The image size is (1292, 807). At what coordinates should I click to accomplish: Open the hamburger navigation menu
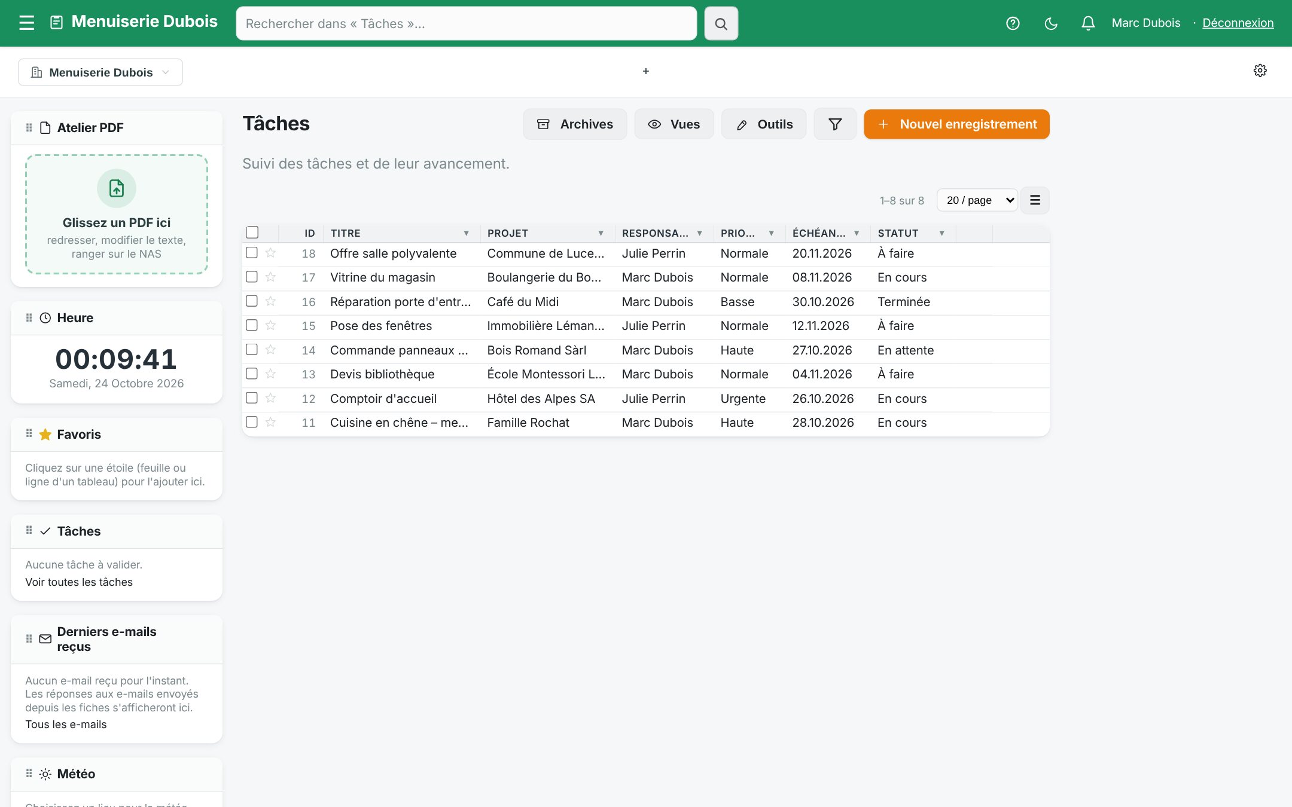(x=26, y=23)
